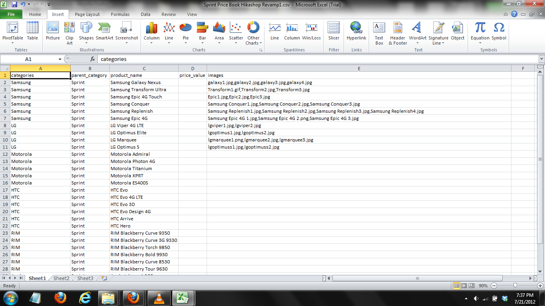Click cell containing 'Samsung Galaxy Nexus'
Screen dimensions: 545x306
[x=144, y=82]
